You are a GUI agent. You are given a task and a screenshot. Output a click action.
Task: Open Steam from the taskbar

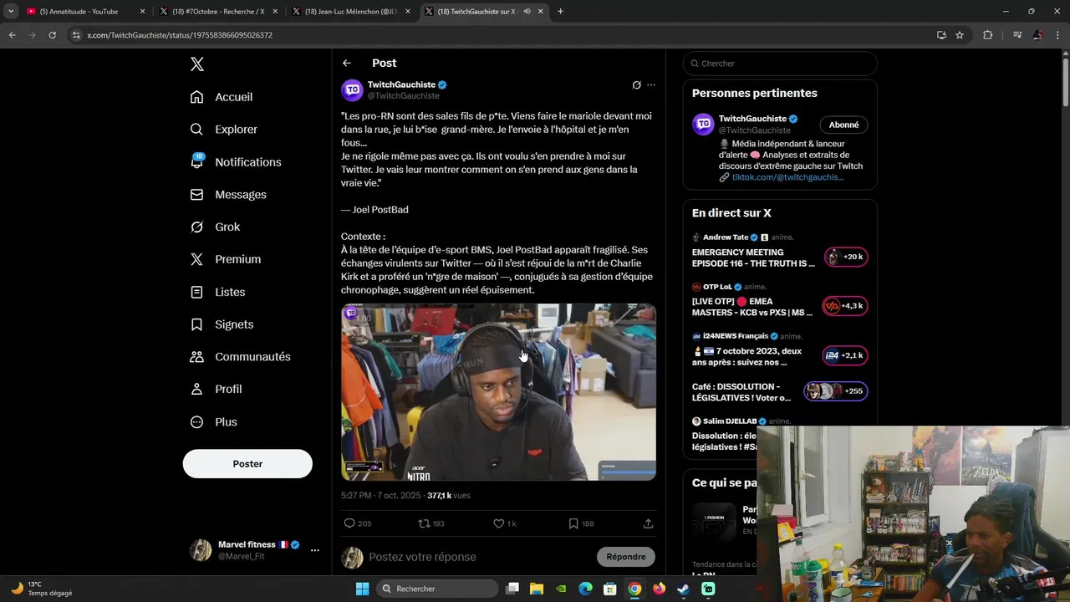684,589
